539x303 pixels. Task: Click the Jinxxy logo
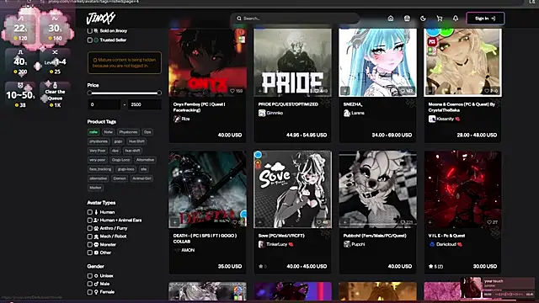click(101, 19)
